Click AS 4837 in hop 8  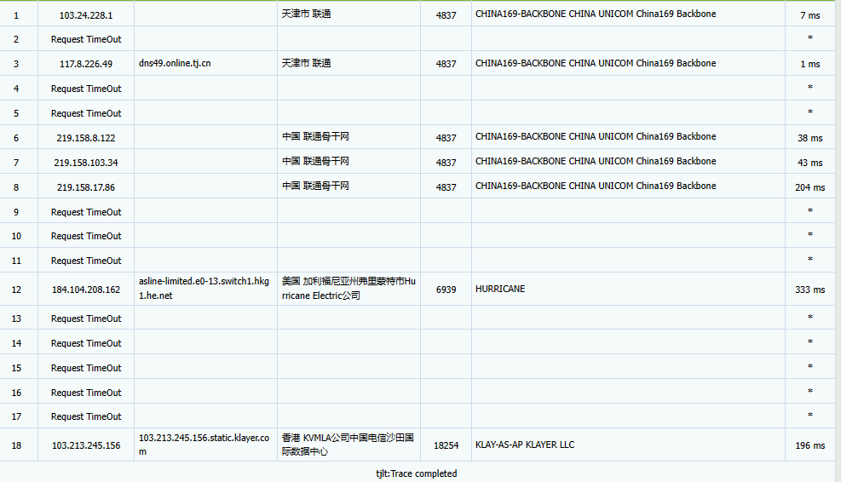pyautogui.click(x=446, y=187)
